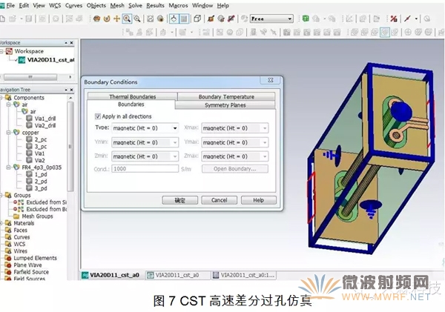
Task: Click the Cond. value input field
Action: (145, 169)
